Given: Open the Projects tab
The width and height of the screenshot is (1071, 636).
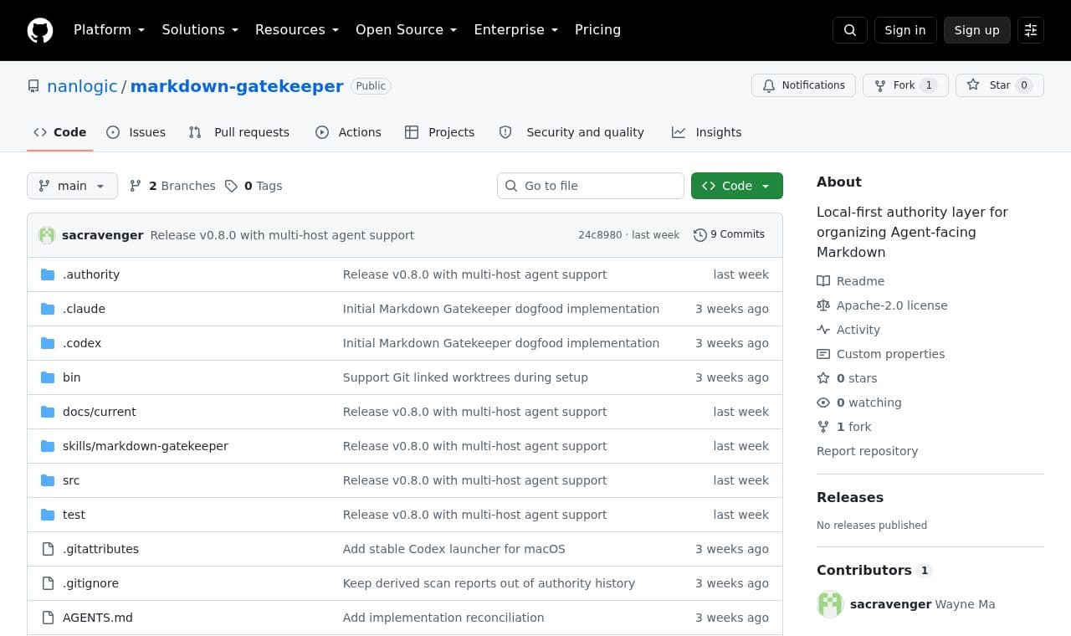Looking at the screenshot, I should click(x=440, y=132).
